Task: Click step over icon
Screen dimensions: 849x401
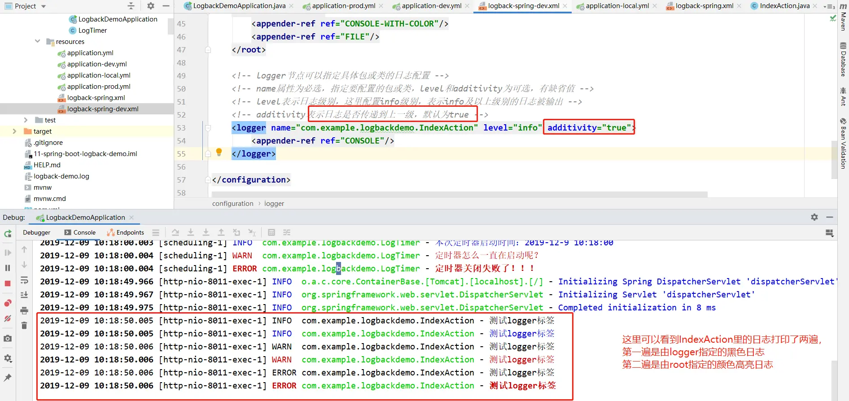Action: [x=175, y=232]
